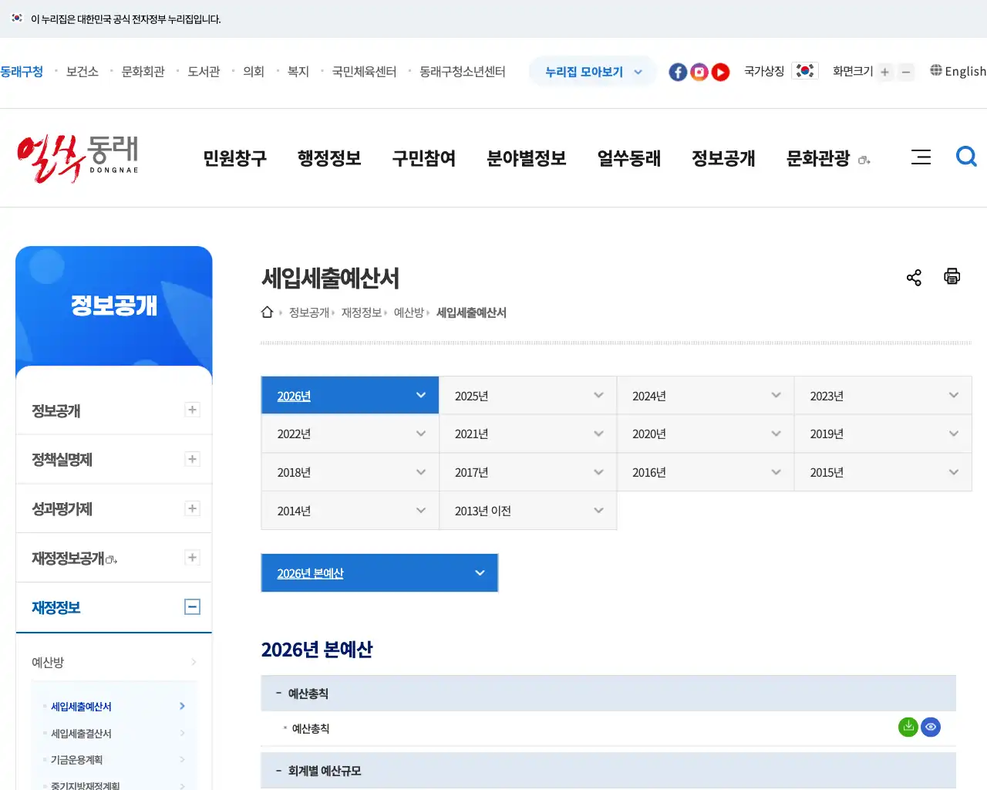Open the 2016년 year dropdown

(x=706, y=472)
